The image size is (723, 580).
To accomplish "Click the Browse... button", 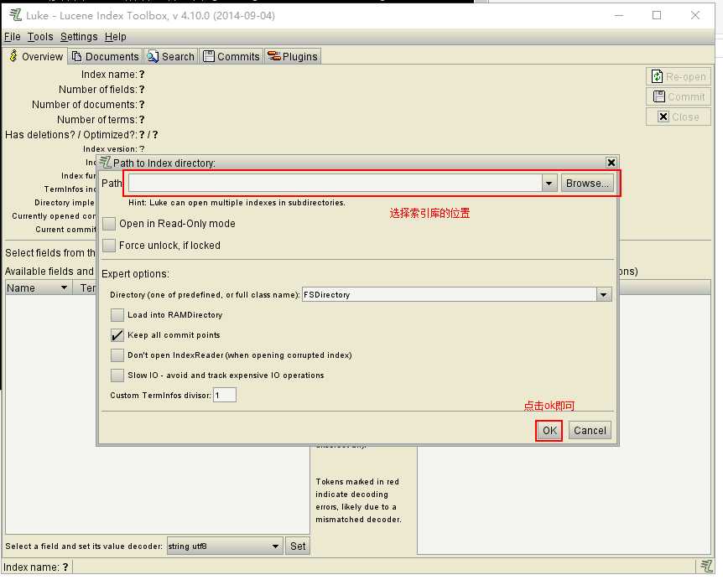I will (587, 184).
